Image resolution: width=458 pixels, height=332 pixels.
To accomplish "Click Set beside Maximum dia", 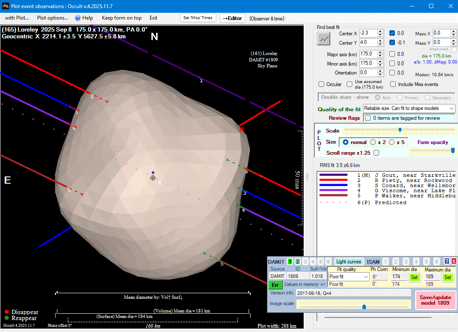I will 447,277.
